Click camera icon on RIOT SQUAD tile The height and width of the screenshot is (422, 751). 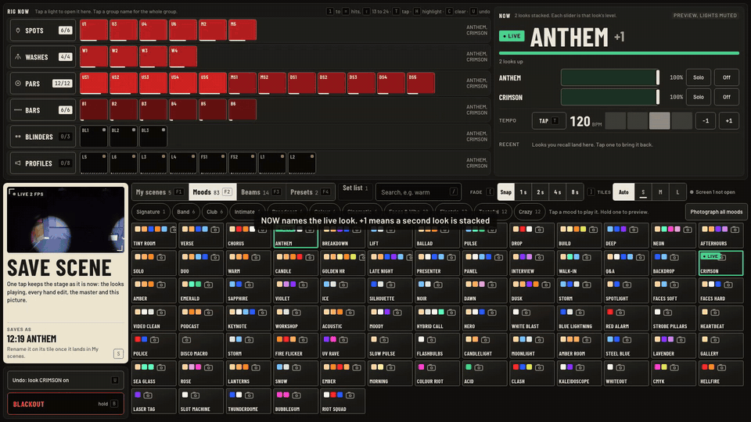click(x=350, y=395)
